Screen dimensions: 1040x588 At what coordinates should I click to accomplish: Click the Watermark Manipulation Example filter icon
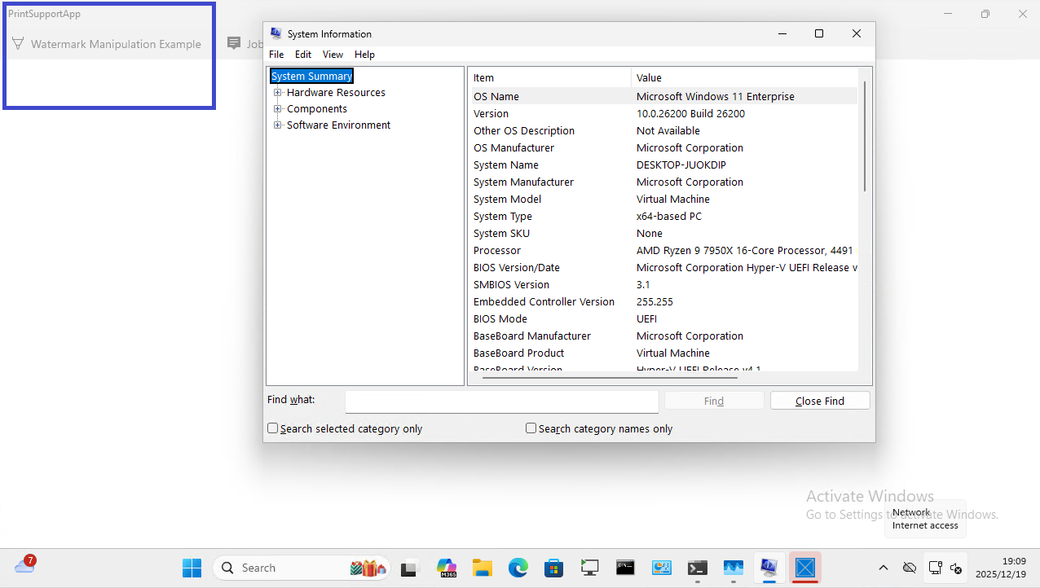click(x=17, y=44)
